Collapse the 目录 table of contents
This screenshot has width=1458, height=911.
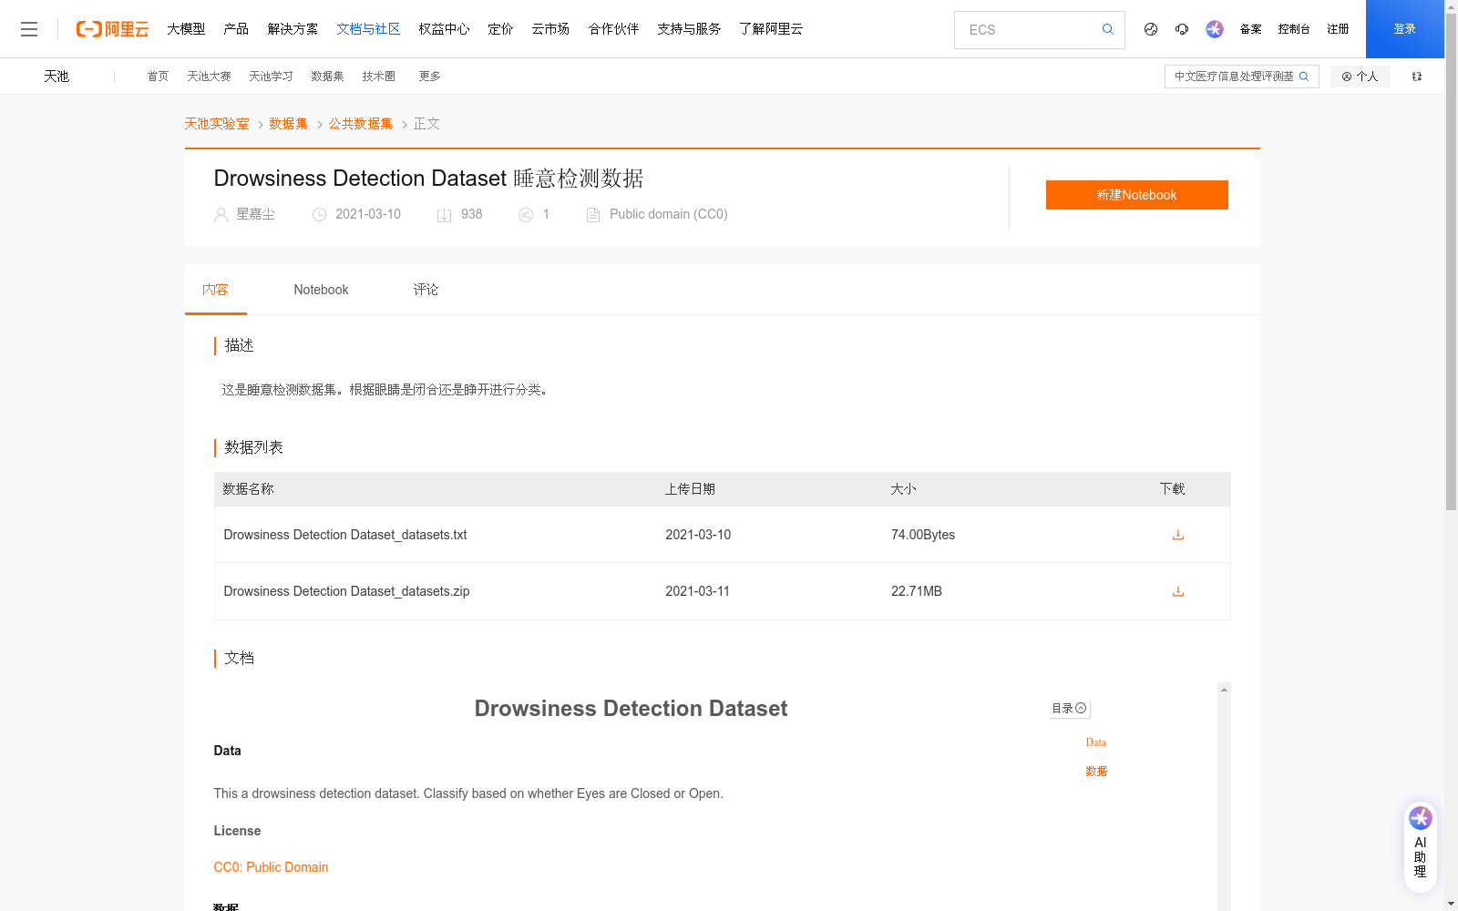1070,708
